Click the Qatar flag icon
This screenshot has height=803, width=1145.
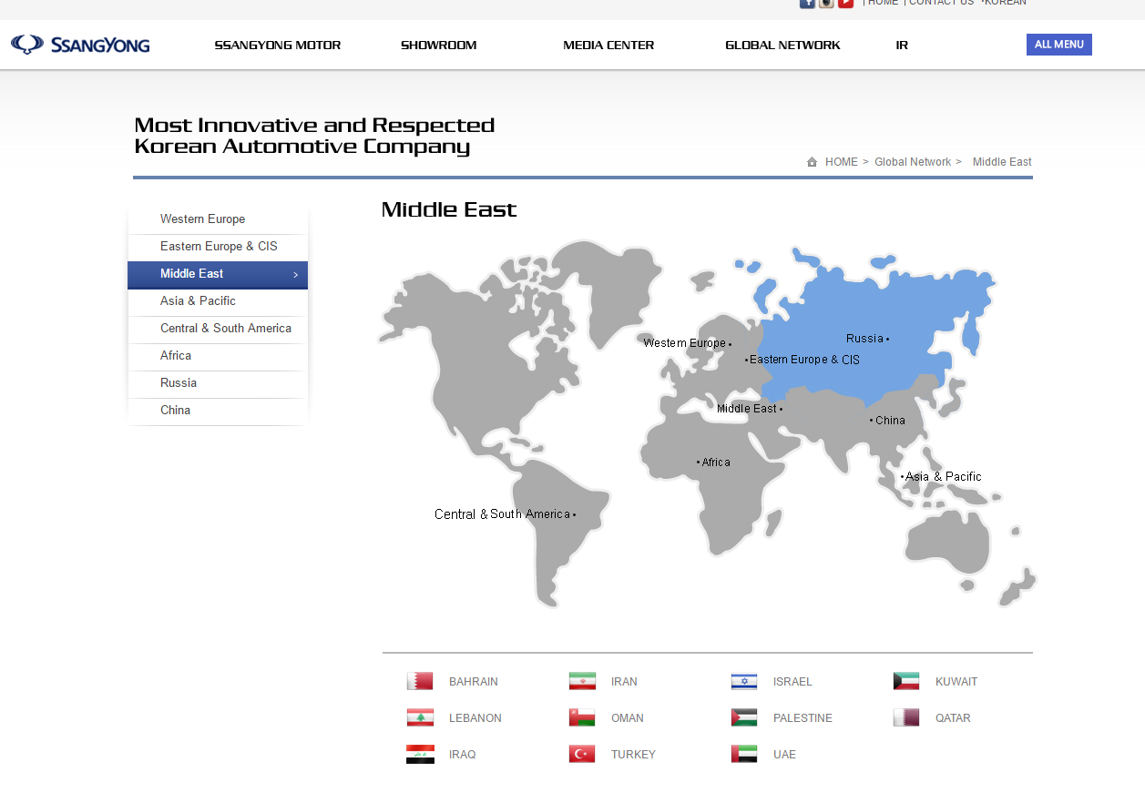(906, 717)
